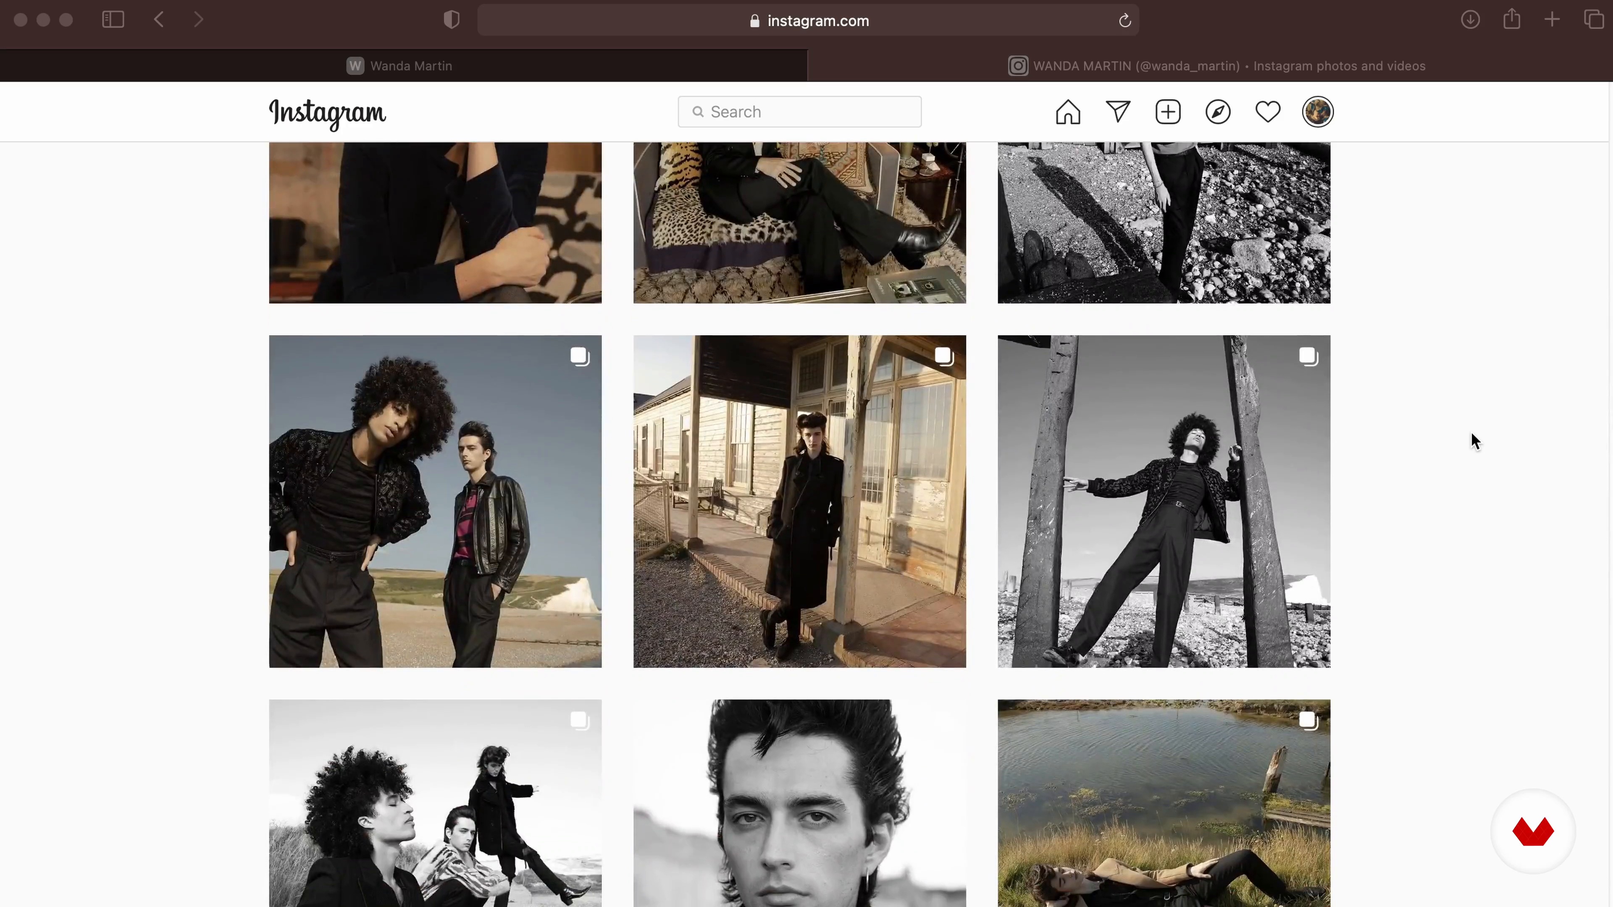Go forward in Safari history
This screenshot has height=907, width=1613.
click(199, 19)
